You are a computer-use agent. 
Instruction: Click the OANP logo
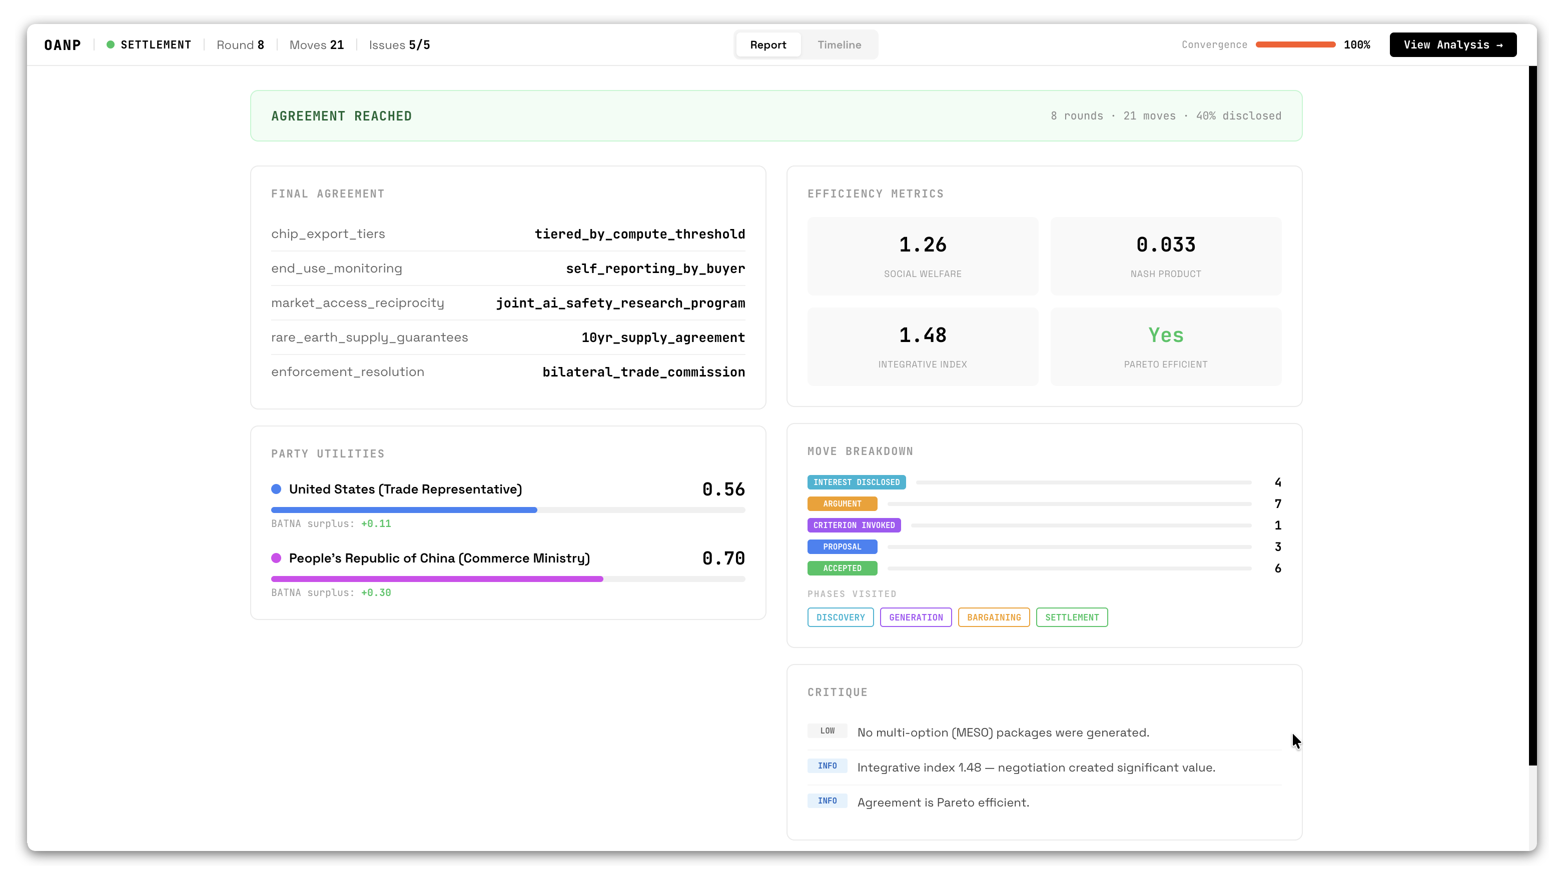point(63,45)
